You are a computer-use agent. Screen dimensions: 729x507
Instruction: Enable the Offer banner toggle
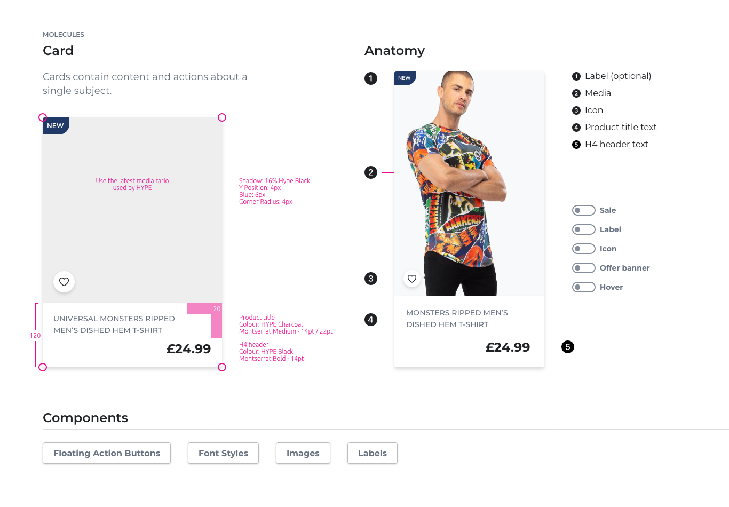(x=583, y=268)
